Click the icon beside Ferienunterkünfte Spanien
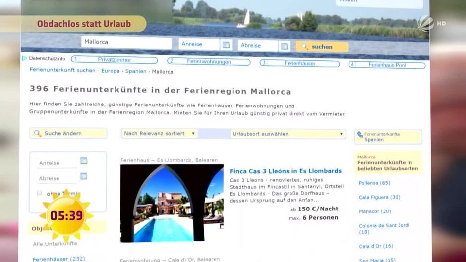This screenshot has width=466, height=262. pos(360,134)
